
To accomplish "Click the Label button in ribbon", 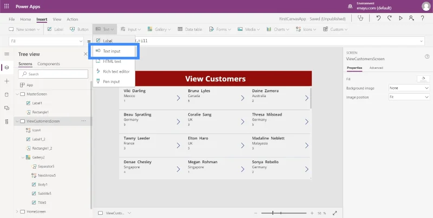I will (55, 29).
